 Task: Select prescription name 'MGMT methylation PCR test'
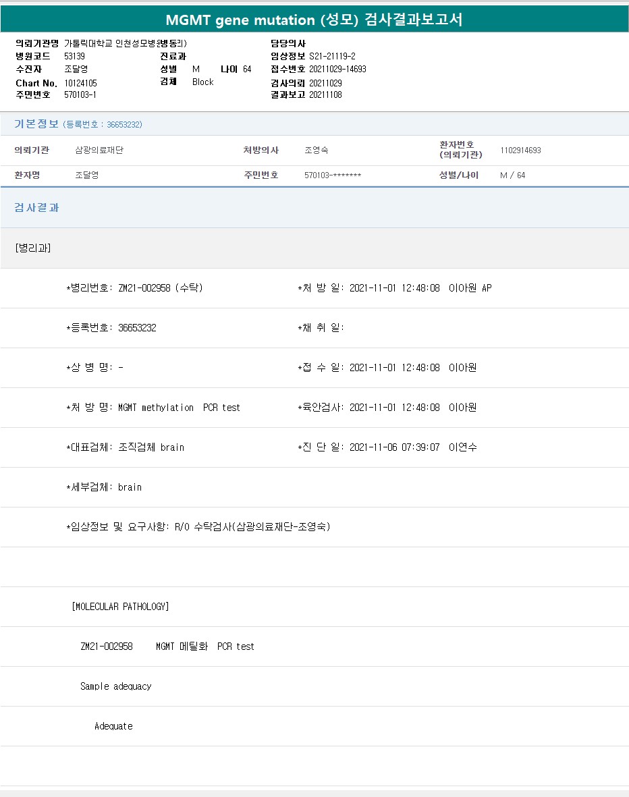click(179, 408)
